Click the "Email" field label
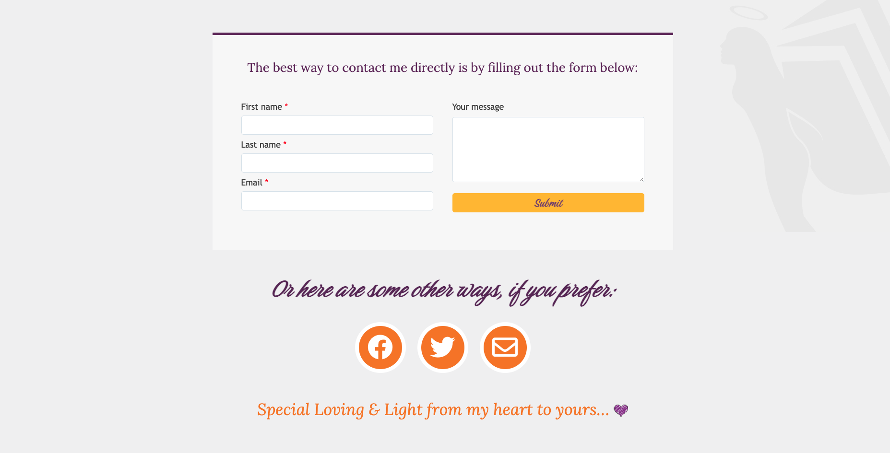 (x=251, y=183)
